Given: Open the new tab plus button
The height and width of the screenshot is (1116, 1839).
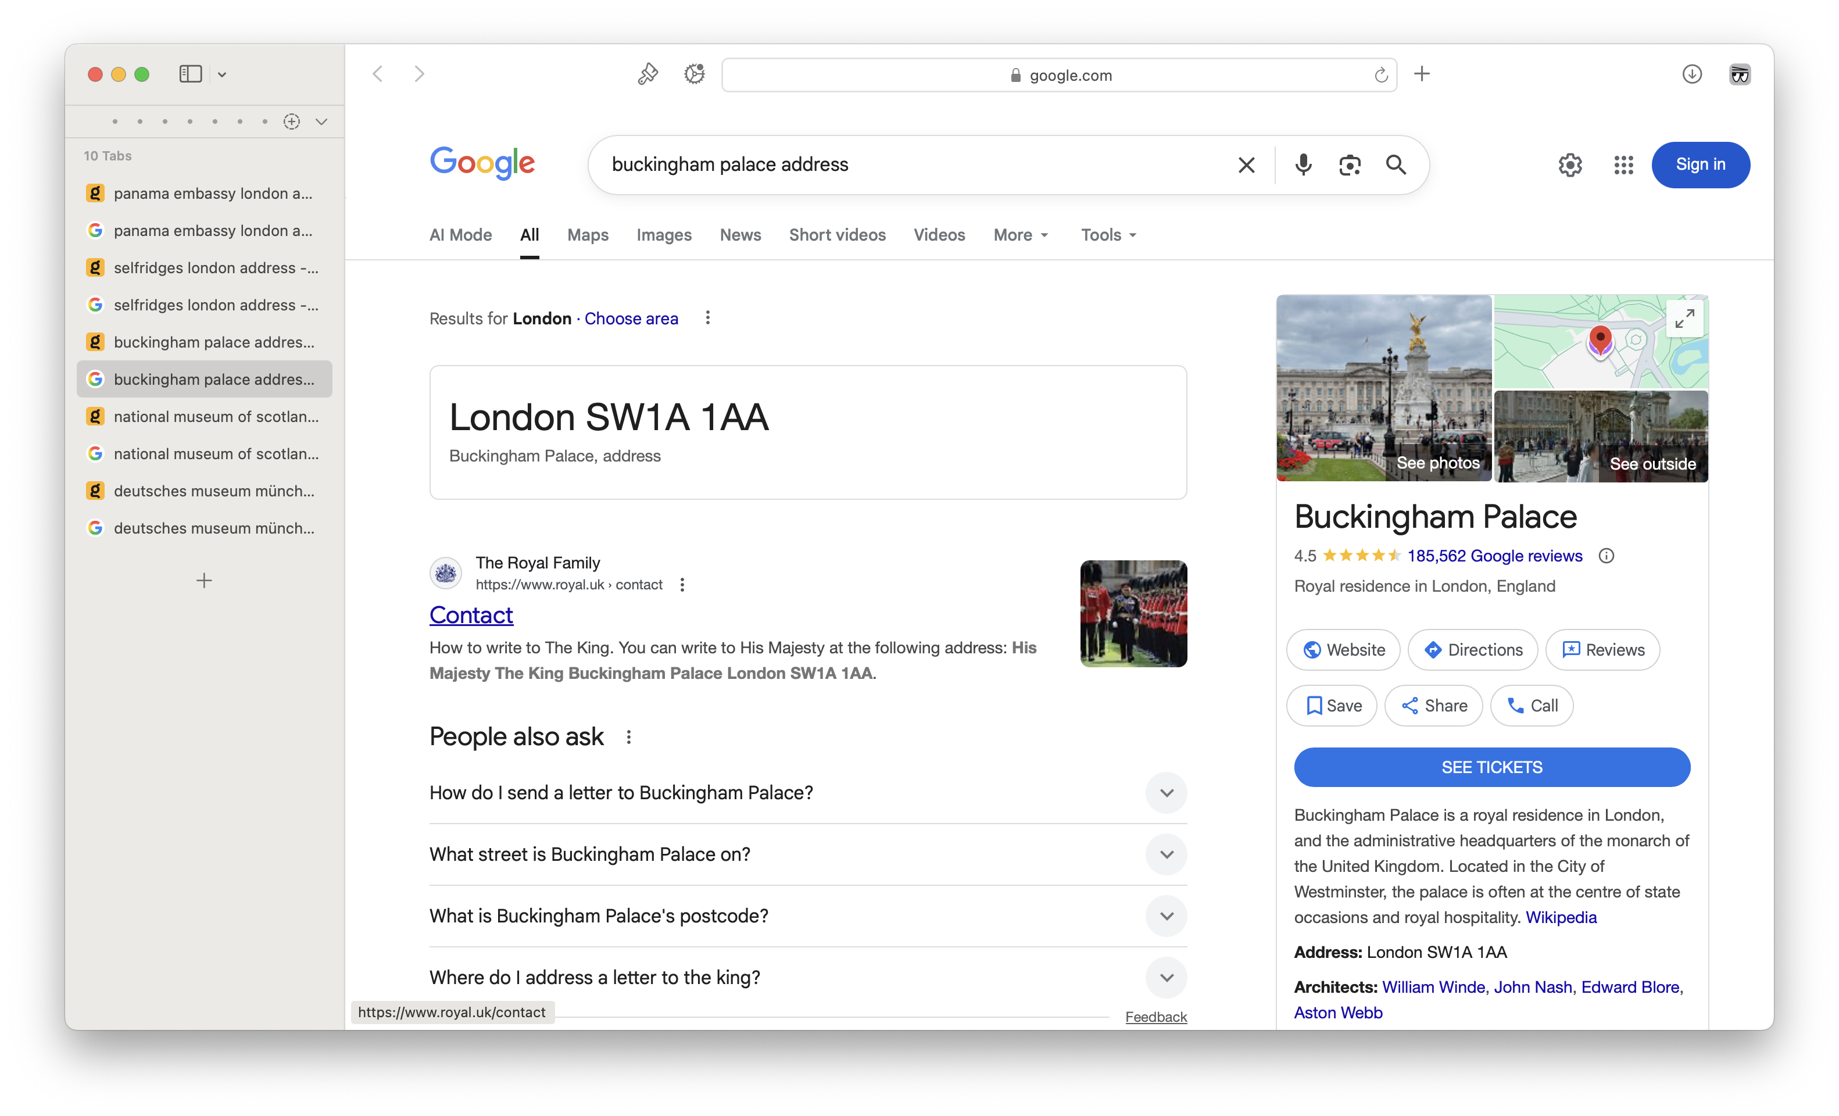Looking at the screenshot, I should click(1422, 74).
